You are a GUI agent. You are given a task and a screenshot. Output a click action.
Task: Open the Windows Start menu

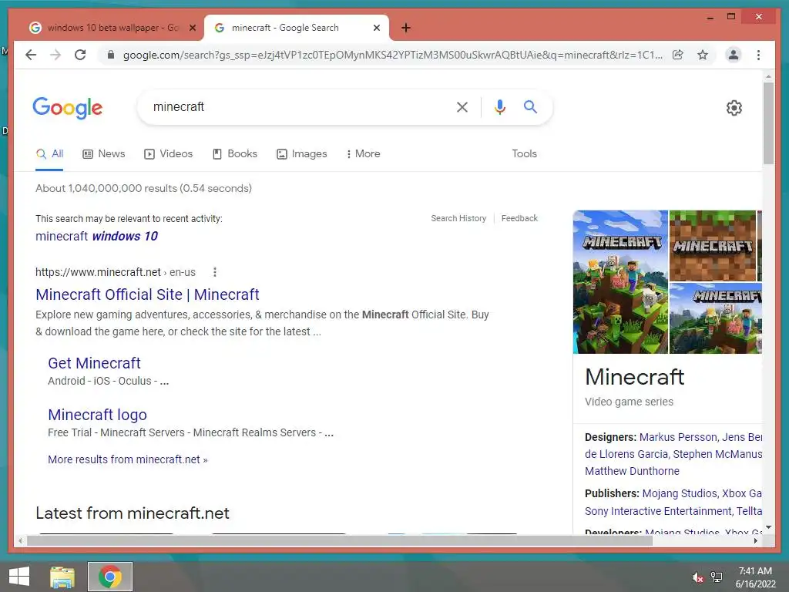click(19, 577)
